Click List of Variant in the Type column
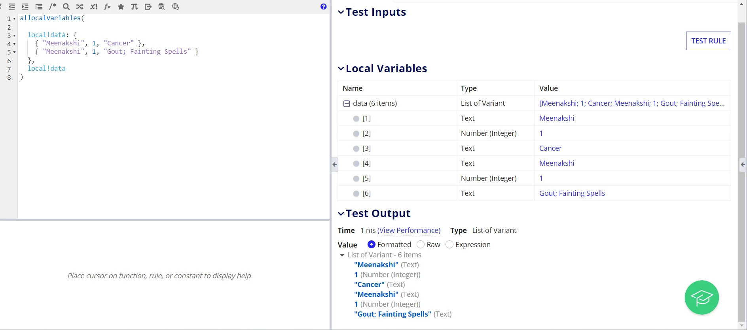Screen dimensions: 747x330 (483, 103)
